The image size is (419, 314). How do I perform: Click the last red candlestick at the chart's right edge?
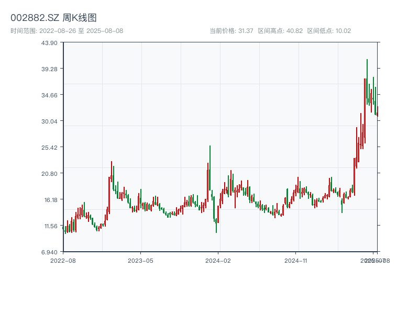pos(378,111)
